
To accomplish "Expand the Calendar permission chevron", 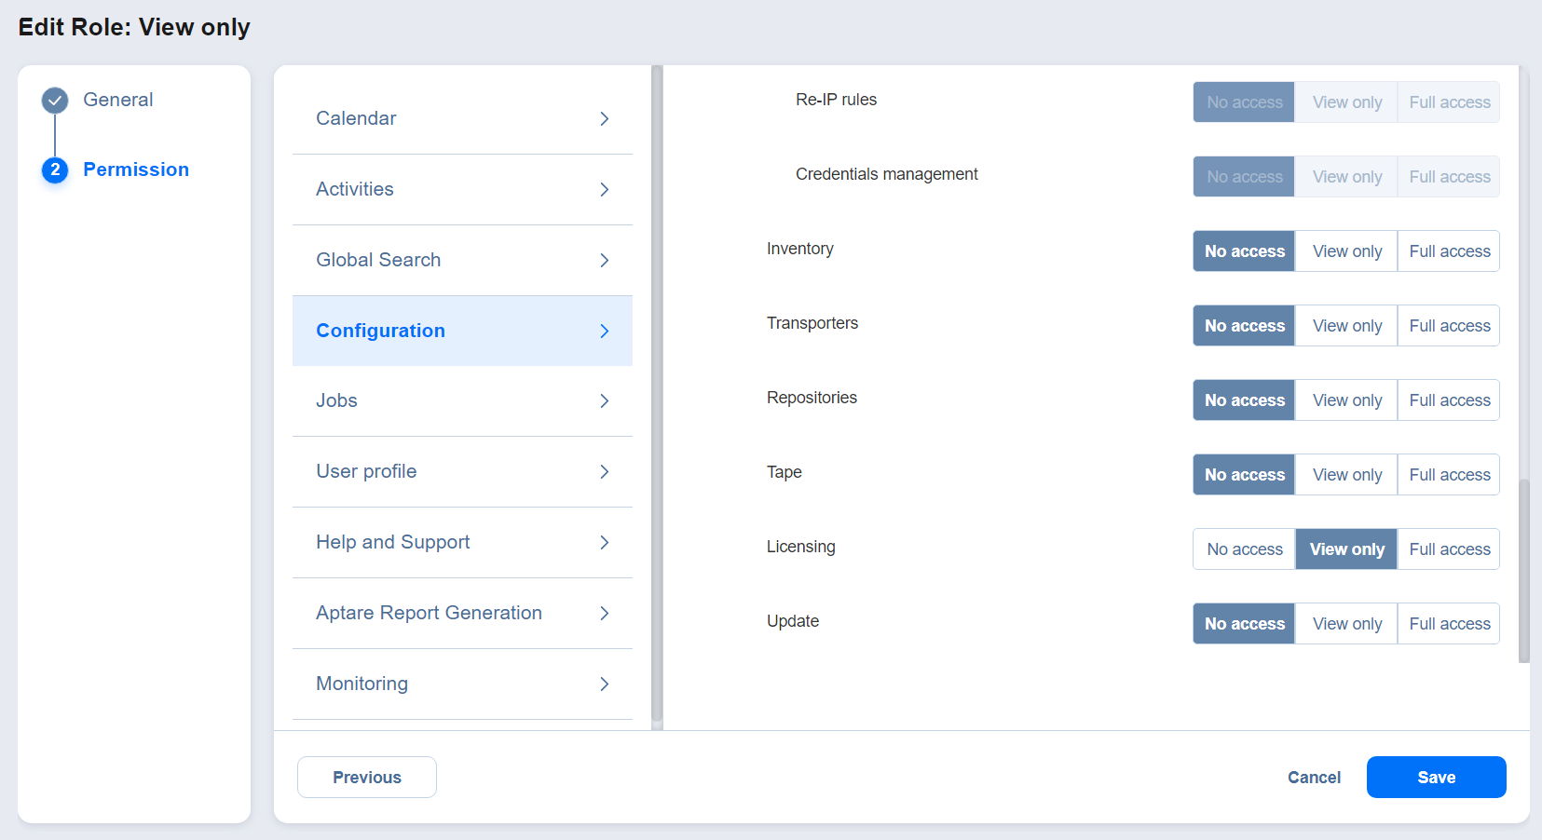I will (x=605, y=118).
